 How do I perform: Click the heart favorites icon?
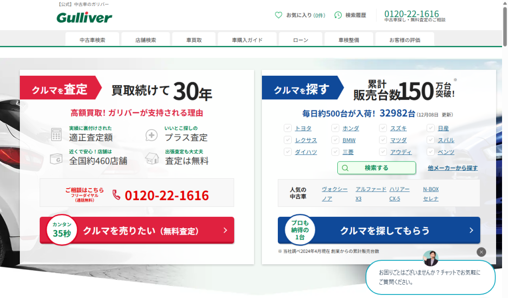(278, 15)
